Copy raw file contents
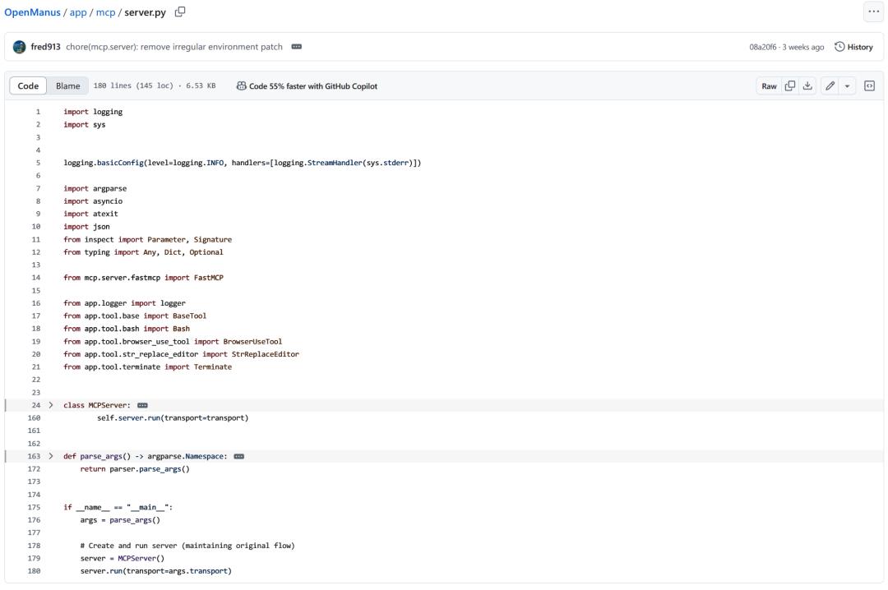The image size is (888, 590). (790, 86)
